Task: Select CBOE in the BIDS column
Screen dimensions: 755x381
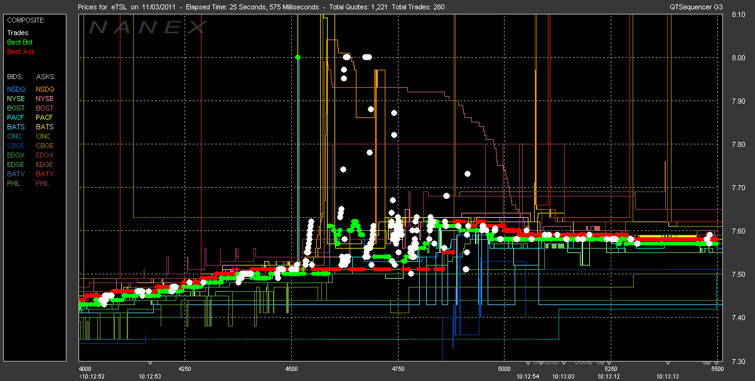Action: [16, 146]
